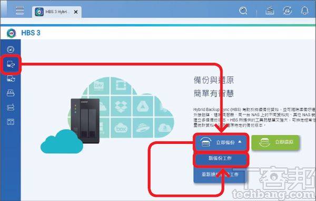Click the green 立即還原 button
316x201 pixels.
click(x=275, y=142)
